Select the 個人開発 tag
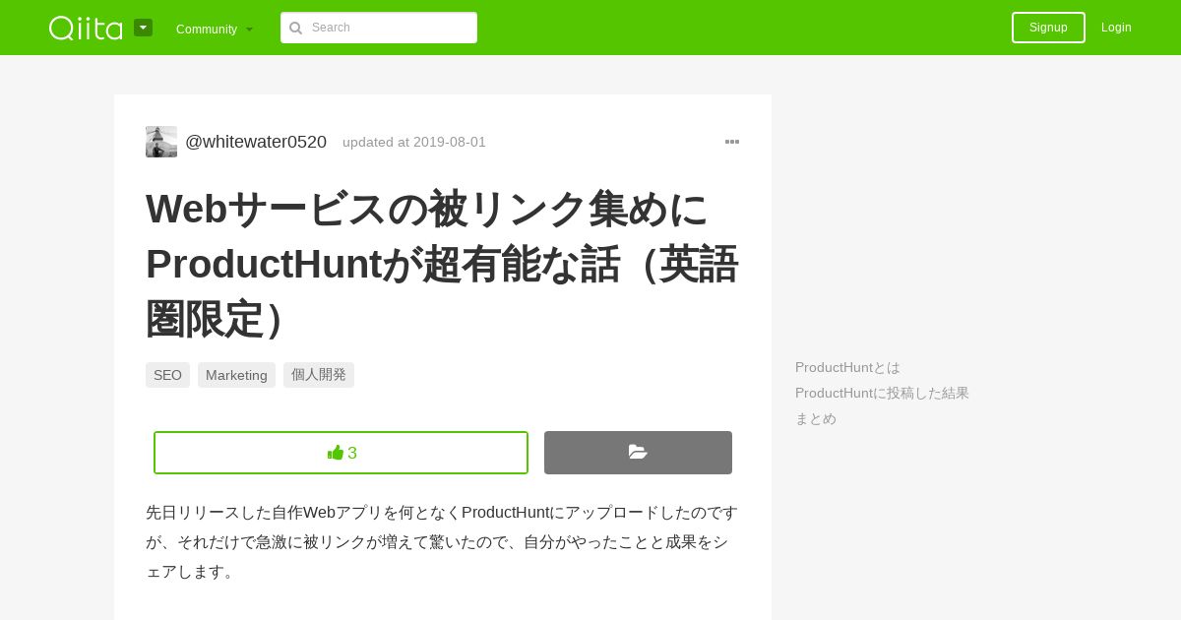 tap(319, 375)
